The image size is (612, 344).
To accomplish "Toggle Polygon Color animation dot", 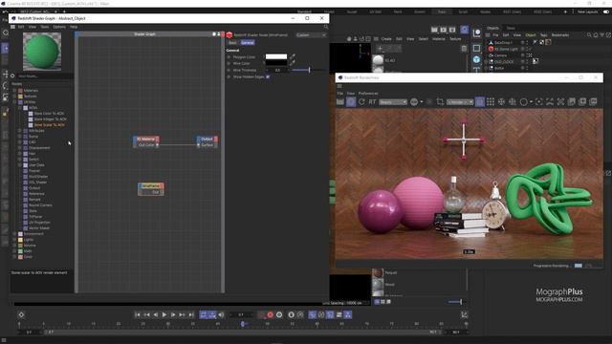I will [229, 57].
